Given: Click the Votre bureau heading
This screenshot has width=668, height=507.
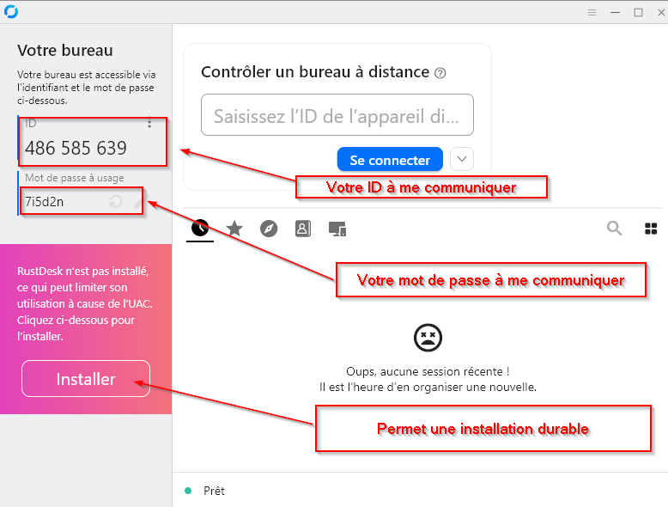Looking at the screenshot, I should coord(65,51).
